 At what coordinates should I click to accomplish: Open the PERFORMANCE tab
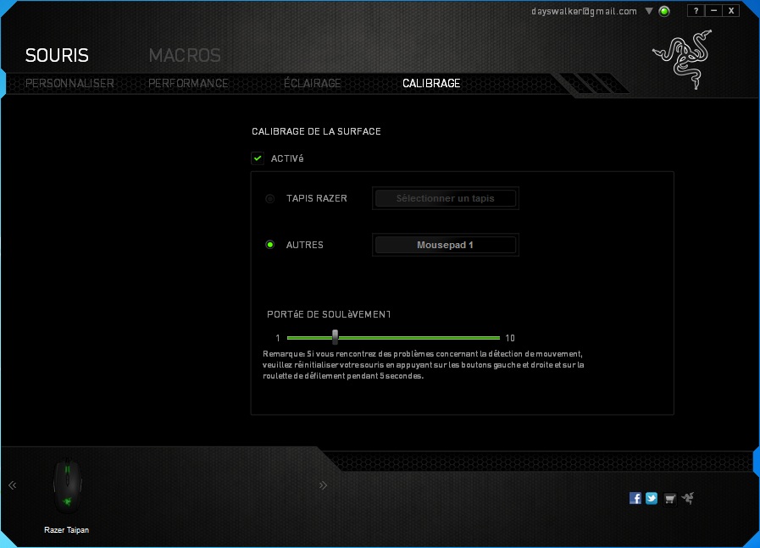pos(188,83)
